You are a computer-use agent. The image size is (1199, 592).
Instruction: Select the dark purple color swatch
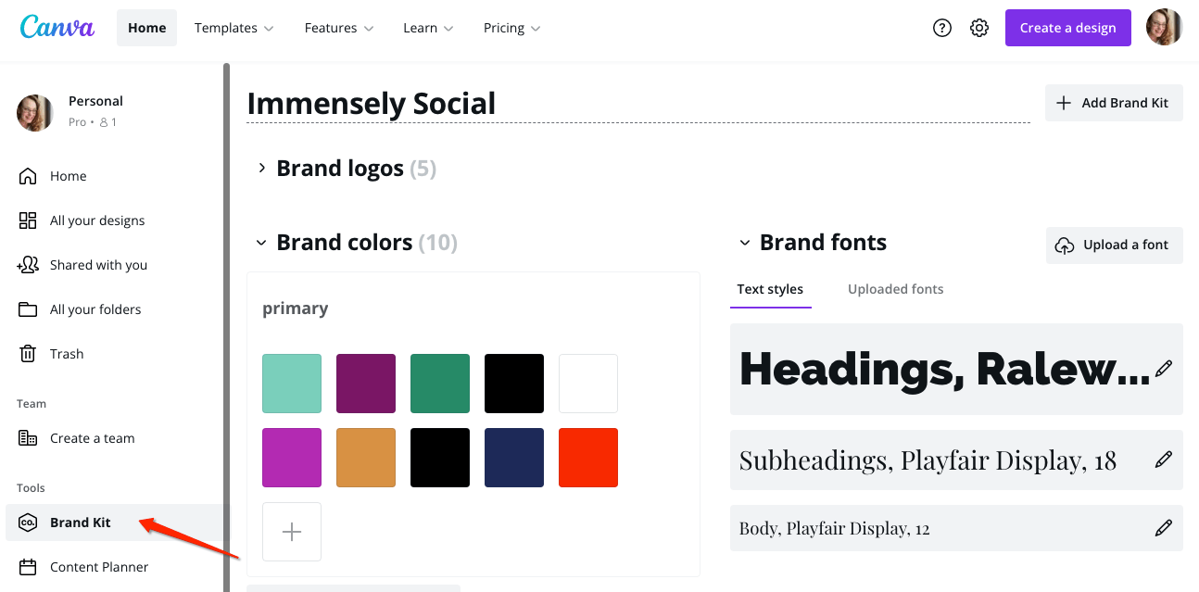click(366, 384)
